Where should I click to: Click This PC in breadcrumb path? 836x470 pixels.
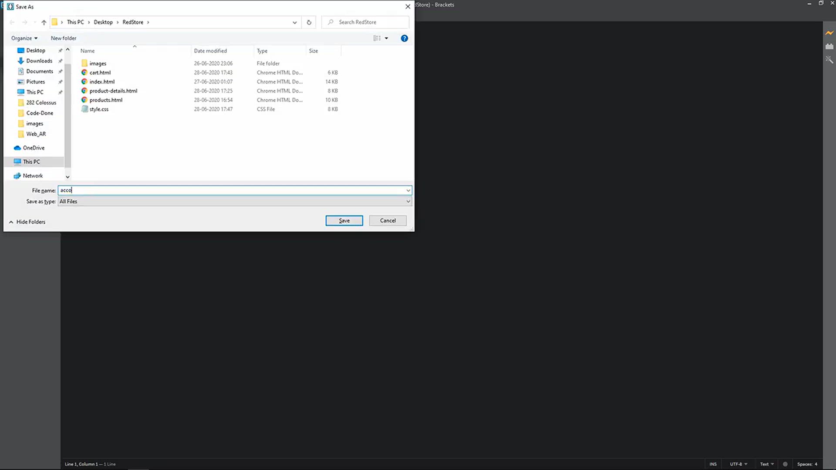pos(75,22)
